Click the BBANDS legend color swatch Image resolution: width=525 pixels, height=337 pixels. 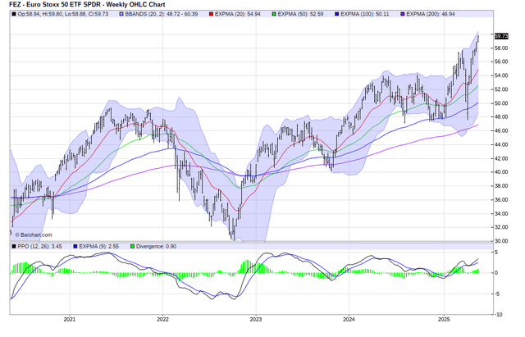(x=121, y=14)
